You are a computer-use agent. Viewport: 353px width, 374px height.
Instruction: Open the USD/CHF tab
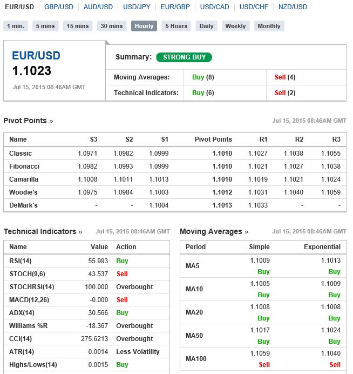coord(254,7)
